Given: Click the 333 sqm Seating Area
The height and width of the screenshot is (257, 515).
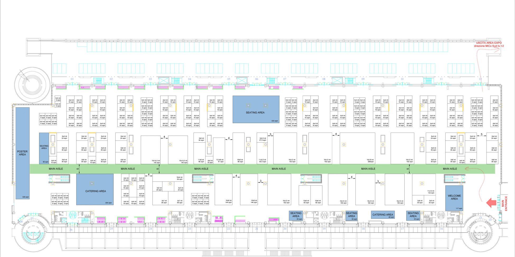Looking at the screenshot, I should 256,109.
